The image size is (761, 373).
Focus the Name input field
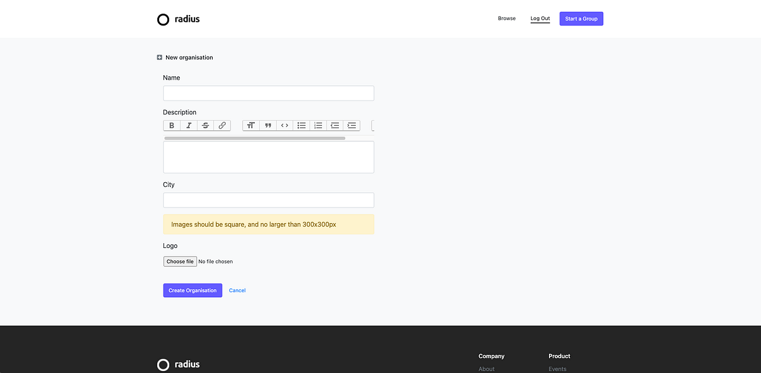coord(269,93)
